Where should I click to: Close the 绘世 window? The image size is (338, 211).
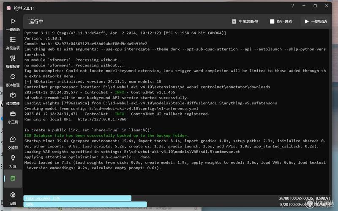pos(326,6)
